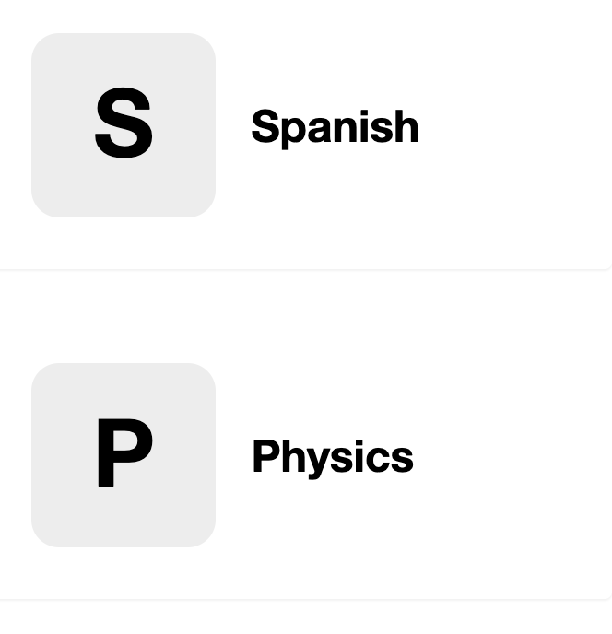Select the gray tile beside Physics

tap(124, 455)
